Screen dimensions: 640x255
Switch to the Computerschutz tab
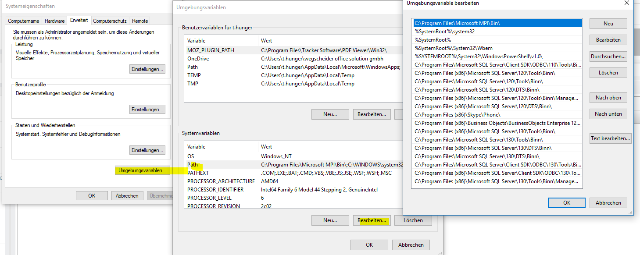click(x=110, y=21)
